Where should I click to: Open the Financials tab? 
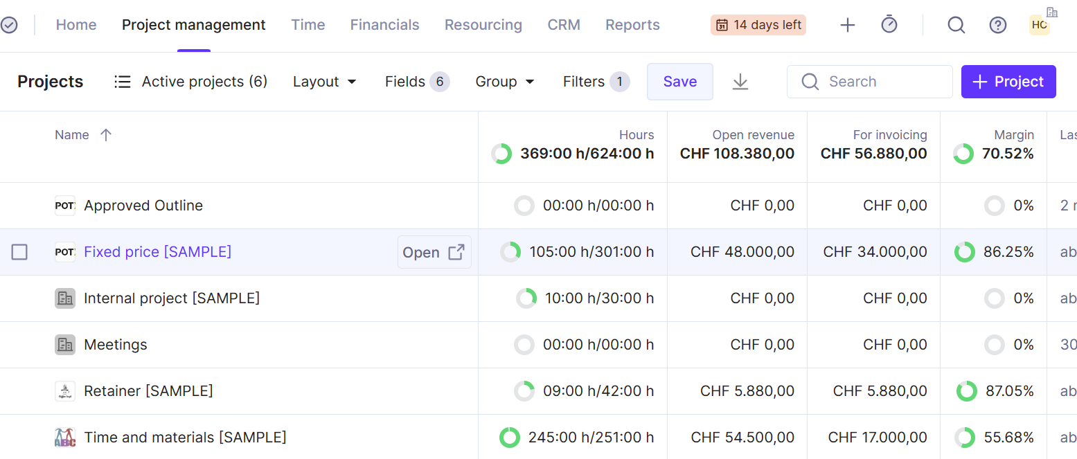coord(384,25)
